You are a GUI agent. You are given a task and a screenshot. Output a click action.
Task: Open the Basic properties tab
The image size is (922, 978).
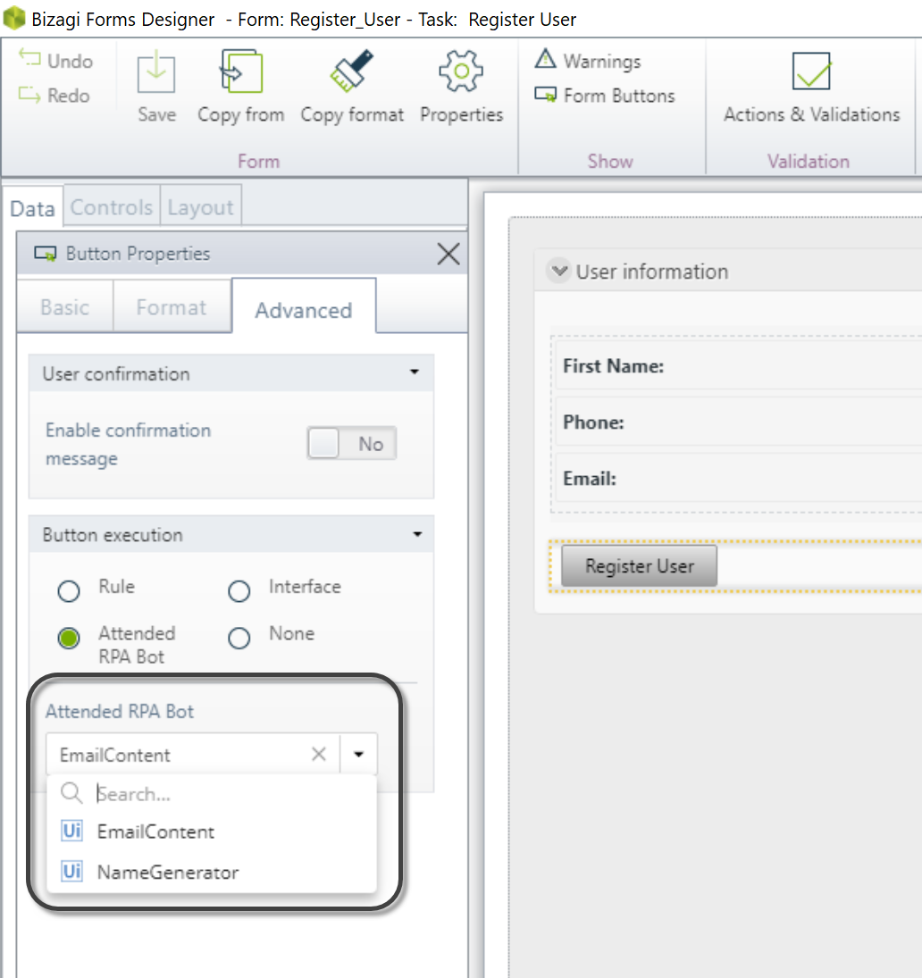pos(65,307)
